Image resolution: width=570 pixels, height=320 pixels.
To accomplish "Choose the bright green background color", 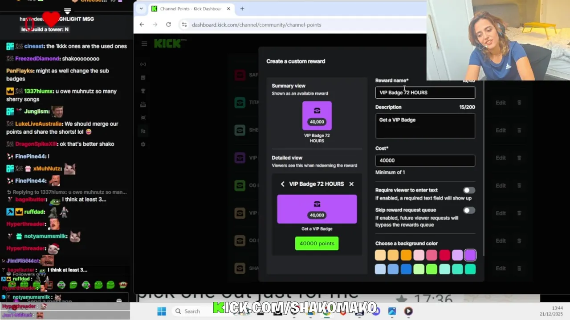I will pos(432,269).
